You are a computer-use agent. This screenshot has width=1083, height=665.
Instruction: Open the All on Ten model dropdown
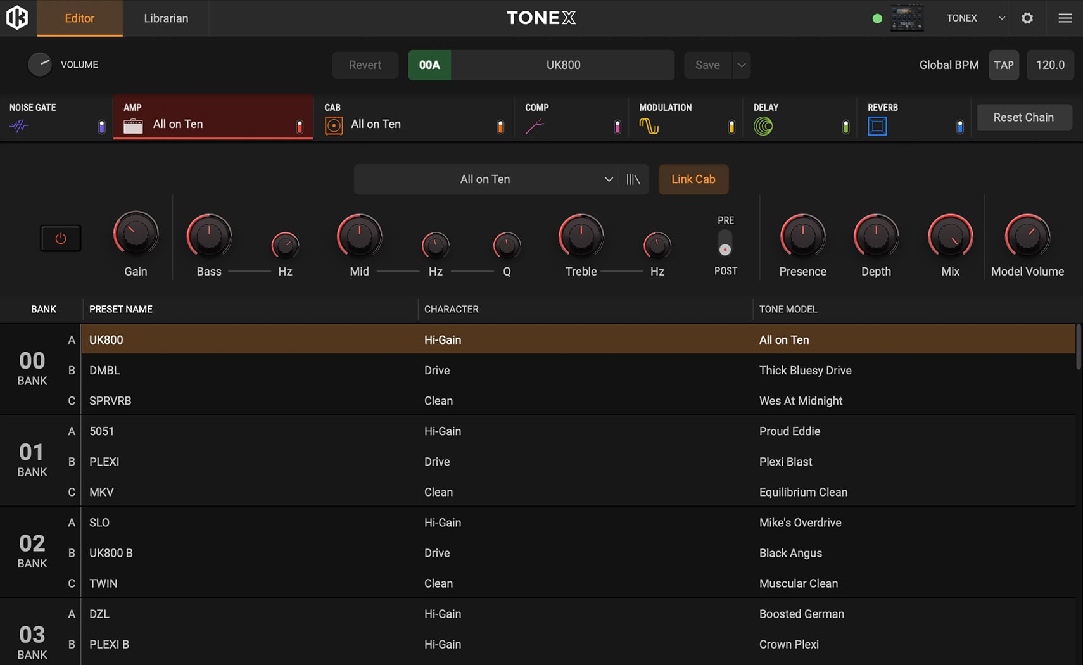pos(500,179)
